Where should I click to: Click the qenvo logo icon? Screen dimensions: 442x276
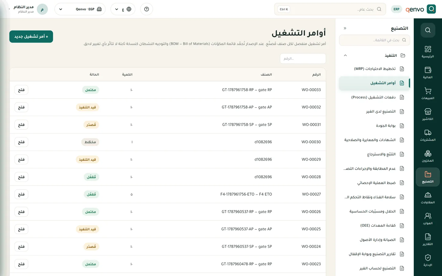click(x=431, y=9)
